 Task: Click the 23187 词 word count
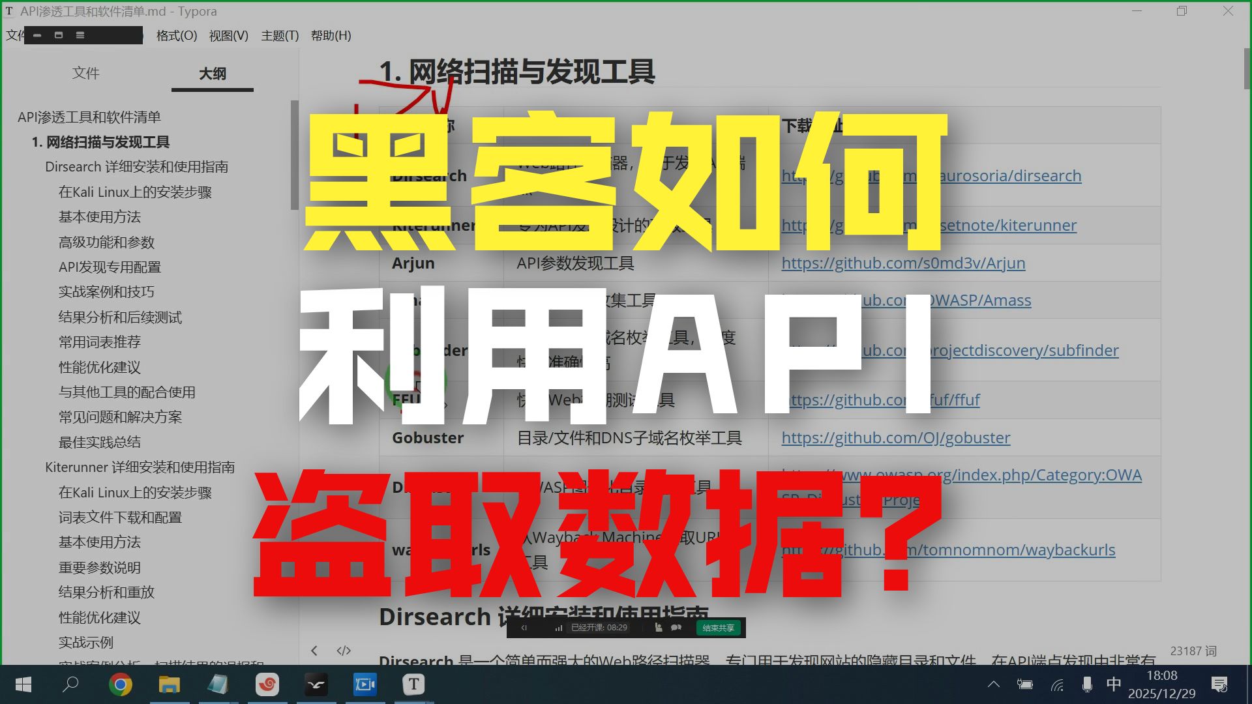(x=1193, y=651)
